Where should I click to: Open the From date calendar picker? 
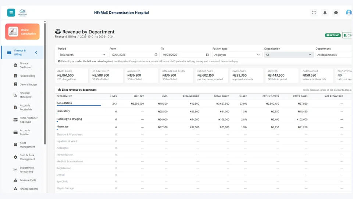click(x=156, y=55)
